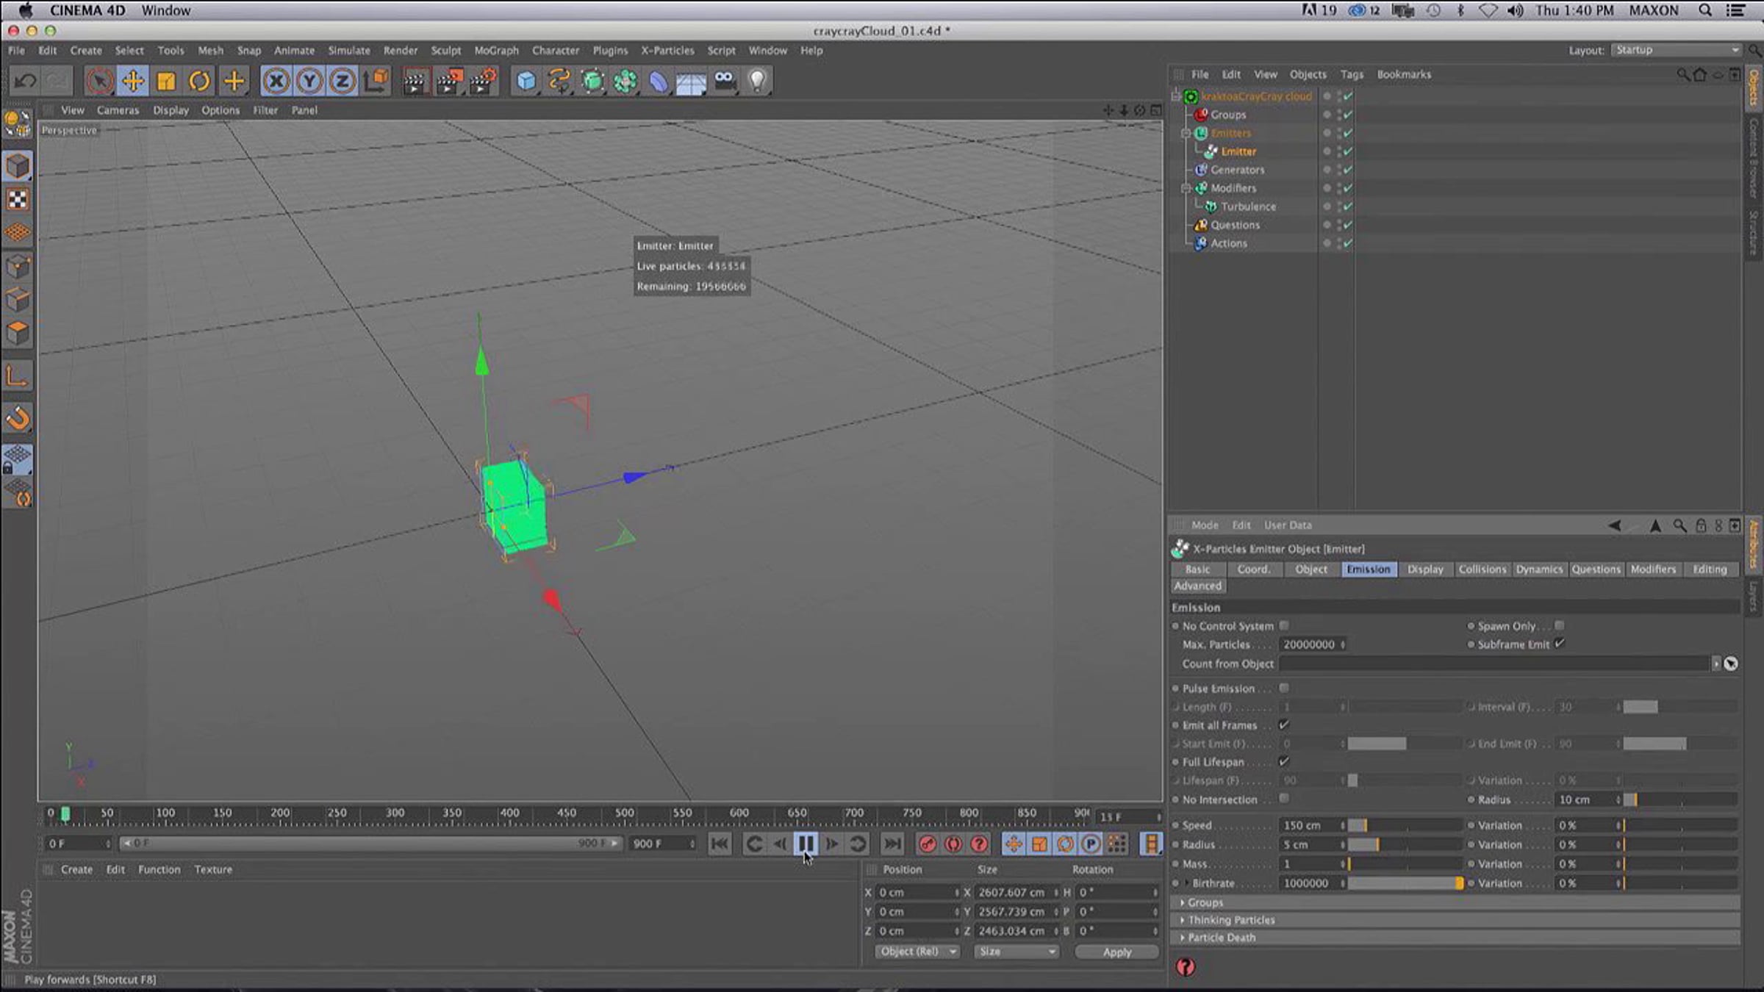Switch to the Collisions tab

[1482, 569]
